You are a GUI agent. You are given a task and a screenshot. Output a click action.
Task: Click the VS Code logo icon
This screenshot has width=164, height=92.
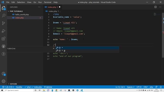coord(3,2)
